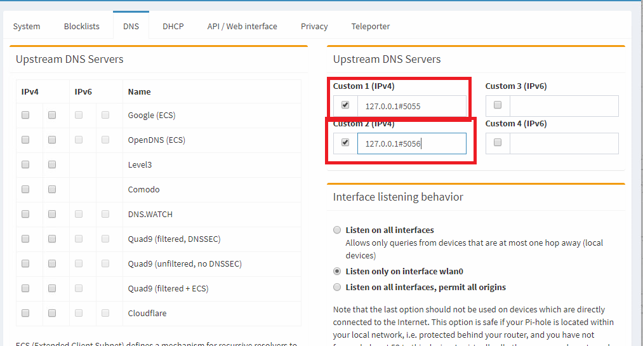The image size is (643, 346).
Task: Tick the Custom 4 (IPv6) checkbox
Action: coord(498,143)
